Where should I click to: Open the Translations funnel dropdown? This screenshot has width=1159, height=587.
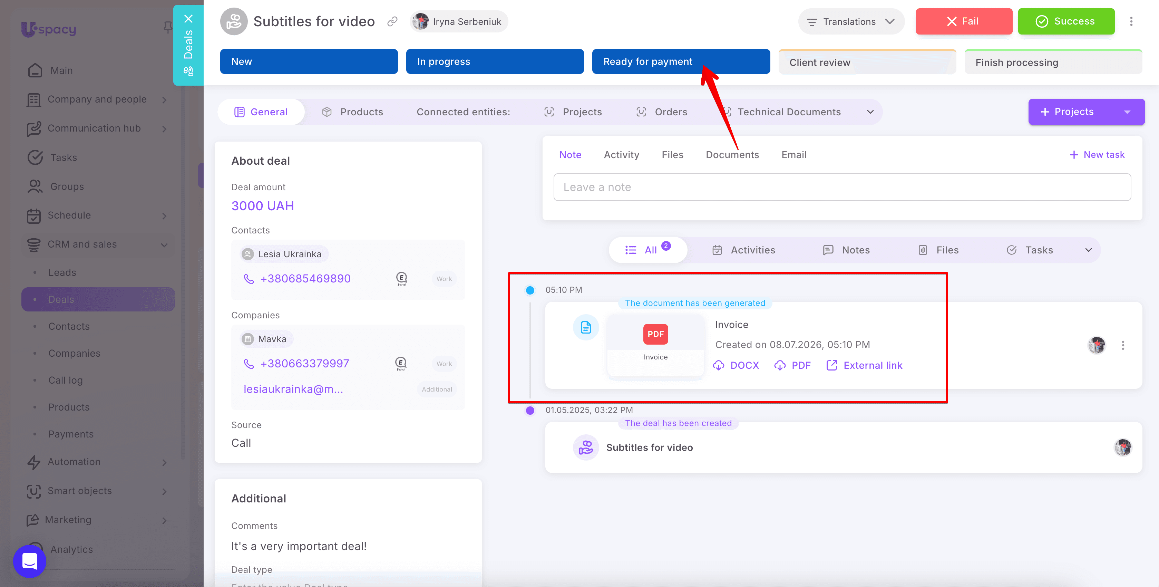(851, 22)
